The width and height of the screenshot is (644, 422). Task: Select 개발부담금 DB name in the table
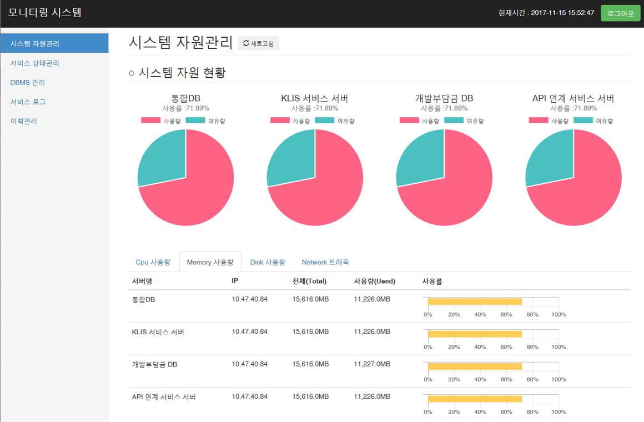154,364
